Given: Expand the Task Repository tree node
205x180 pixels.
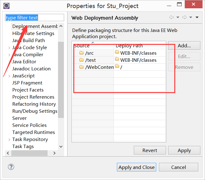Looking at the screenshot, I should click(x=9, y=139).
